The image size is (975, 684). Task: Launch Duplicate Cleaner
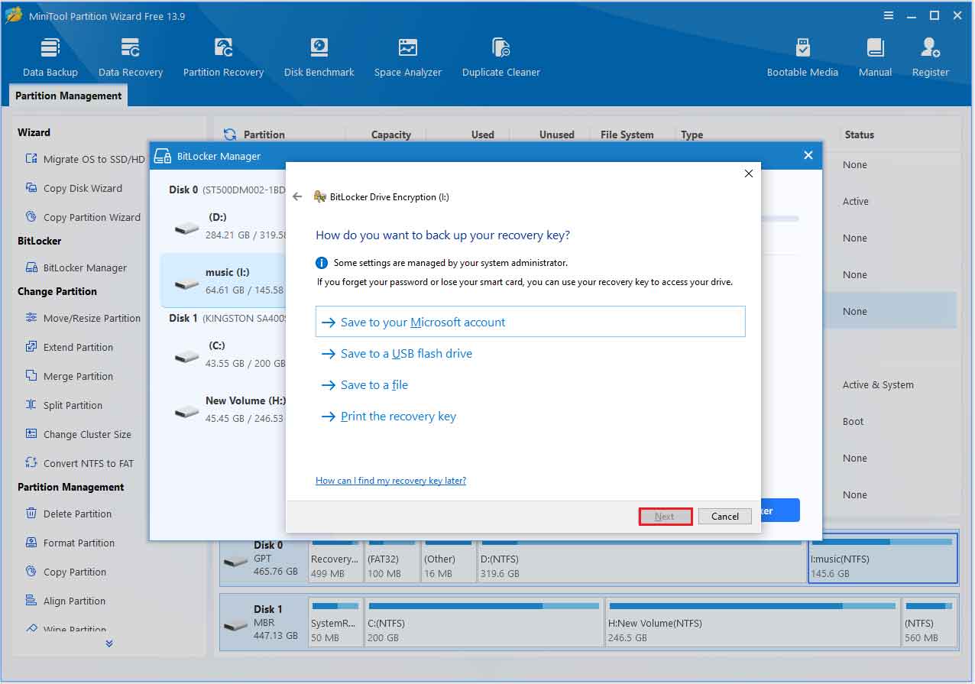tap(501, 57)
